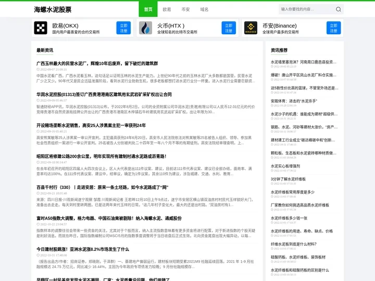Open sidebar link 水泥纤维板常用厚度是多少
This screenshot has height=281, width=375.
[x=293, y=192]
